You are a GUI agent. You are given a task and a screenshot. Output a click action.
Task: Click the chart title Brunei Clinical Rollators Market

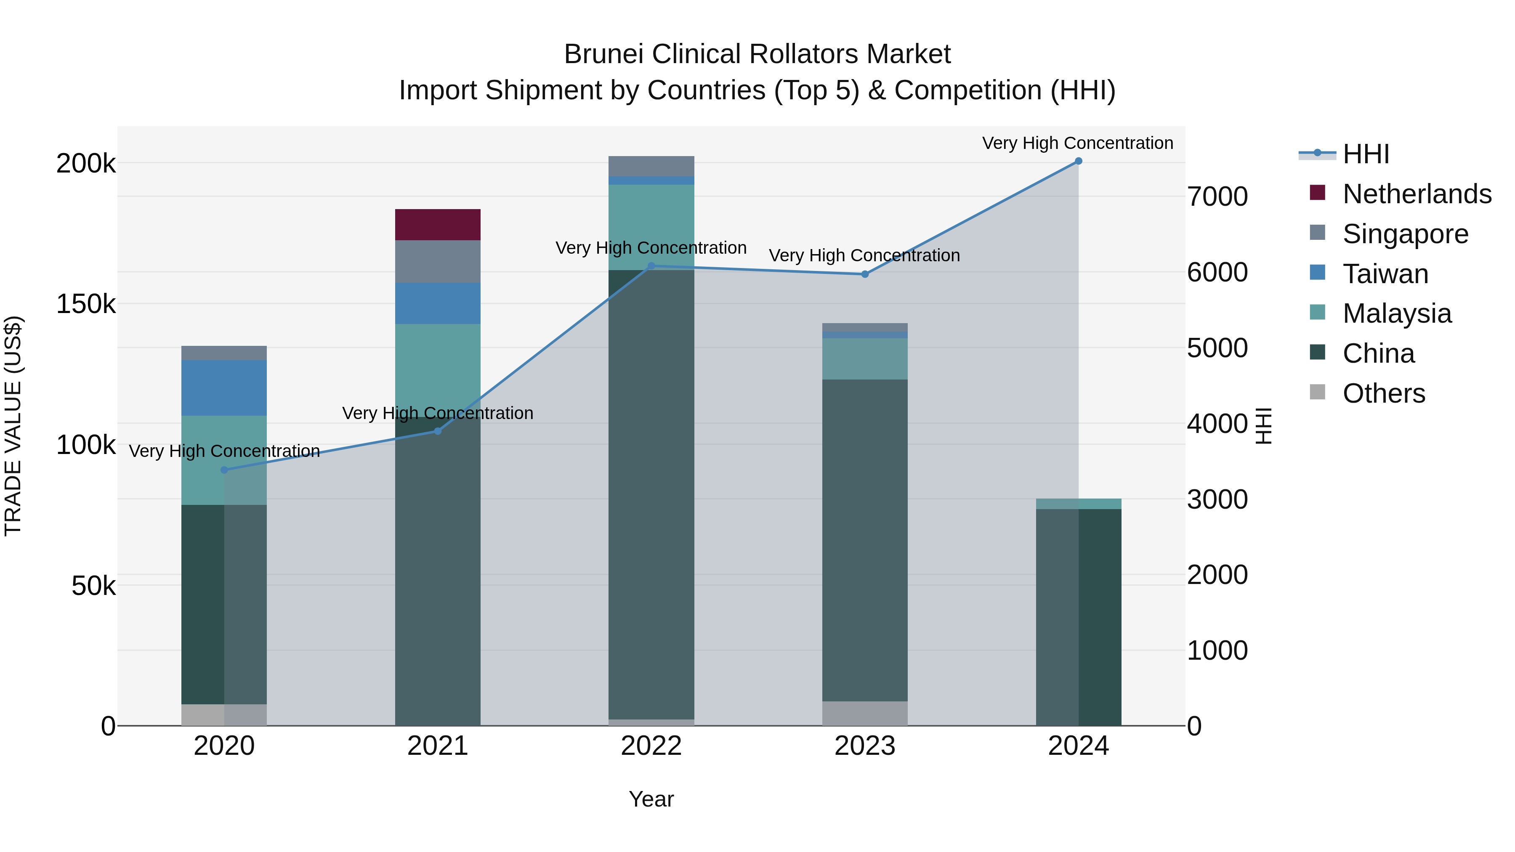[x=757, y=54]
